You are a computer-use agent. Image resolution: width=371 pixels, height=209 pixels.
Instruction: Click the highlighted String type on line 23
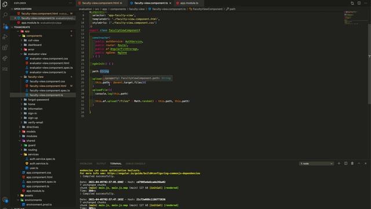[x=104, y=71]
